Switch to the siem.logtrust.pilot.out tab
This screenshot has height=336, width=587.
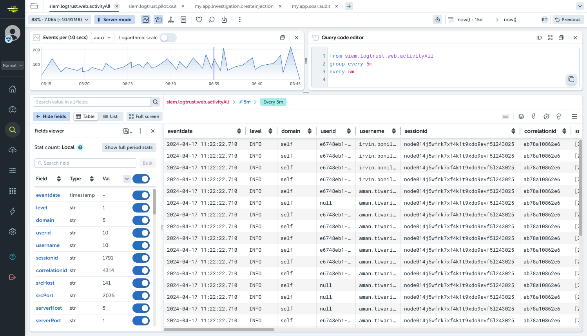point(152,6)
